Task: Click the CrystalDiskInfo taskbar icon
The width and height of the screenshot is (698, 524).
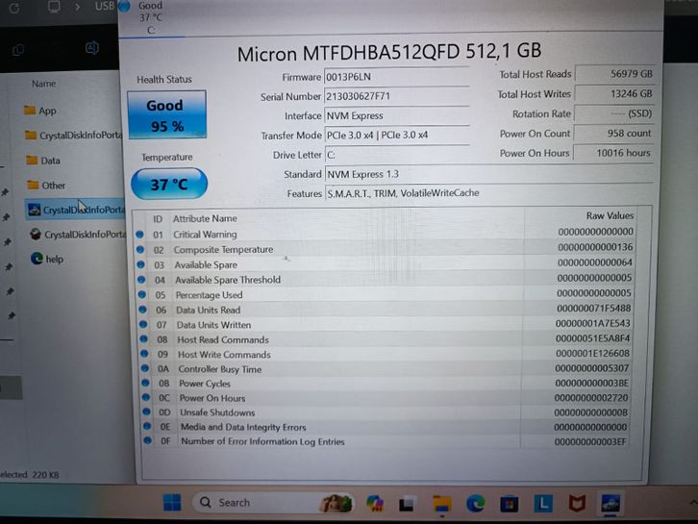Action: 611,503
